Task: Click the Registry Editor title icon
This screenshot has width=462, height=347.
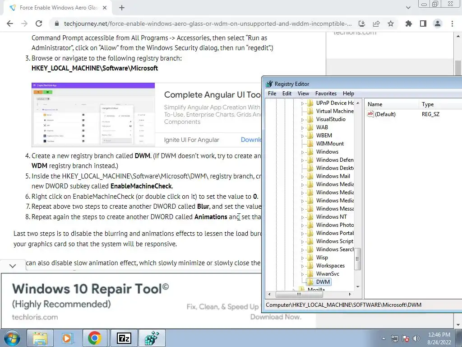Action: (x=269, y=84)
